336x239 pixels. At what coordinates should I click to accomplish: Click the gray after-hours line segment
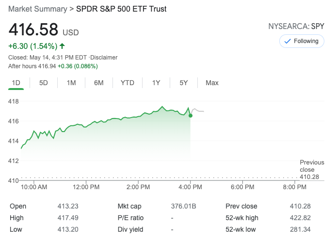click(198, 111)
